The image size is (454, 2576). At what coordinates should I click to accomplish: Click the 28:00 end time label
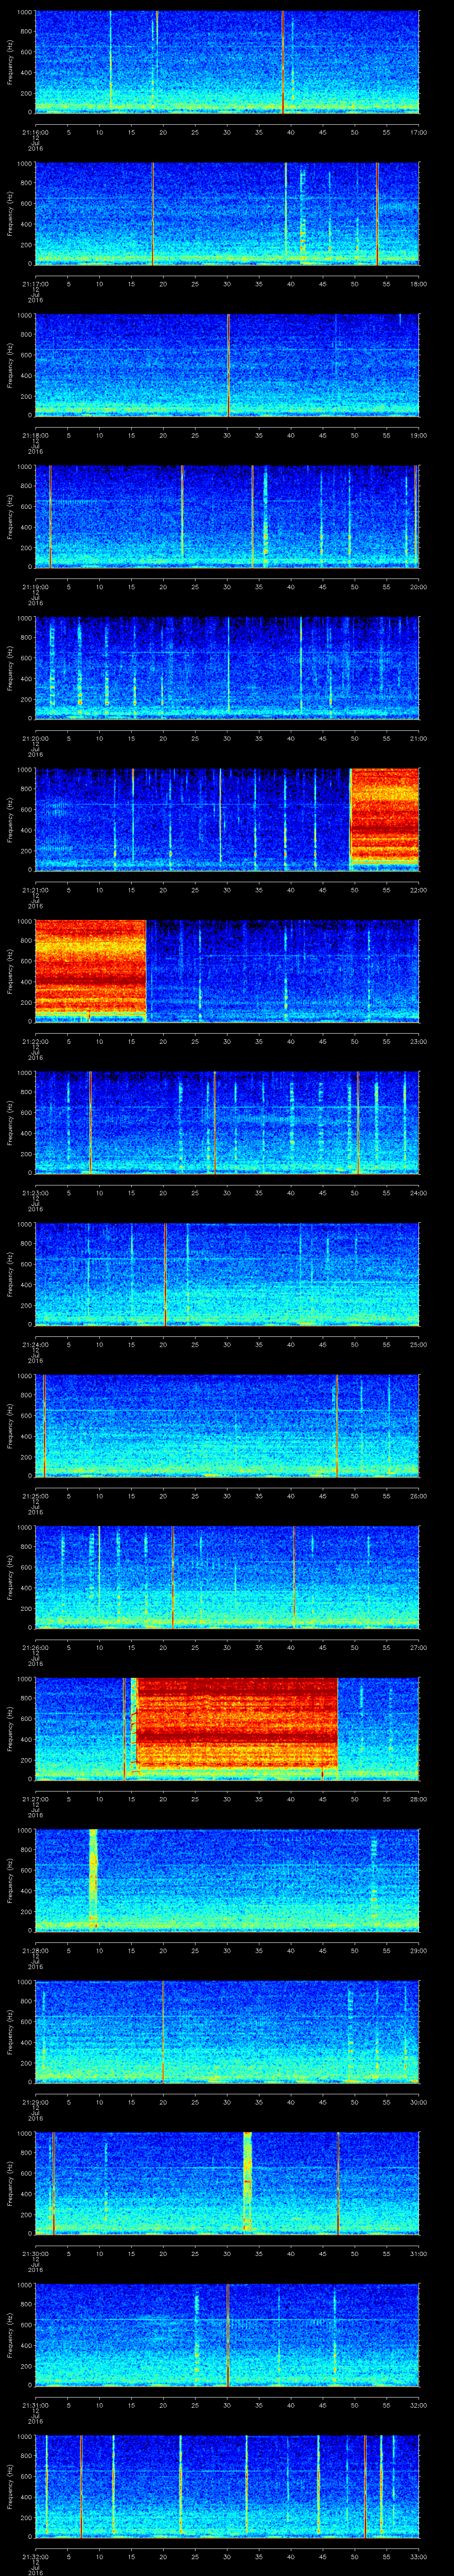419,1799
